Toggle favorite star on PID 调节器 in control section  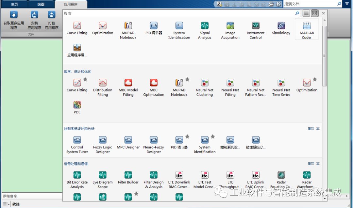click(x=187, y=136)
